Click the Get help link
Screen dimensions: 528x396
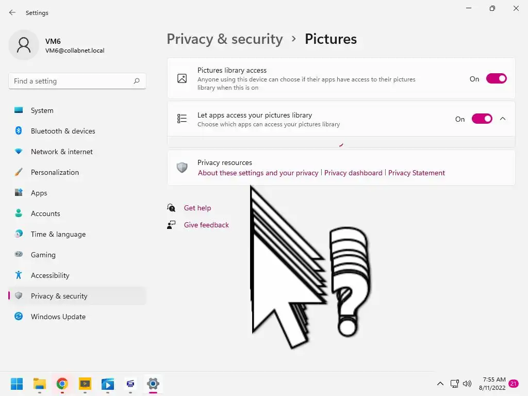point(197,208)
